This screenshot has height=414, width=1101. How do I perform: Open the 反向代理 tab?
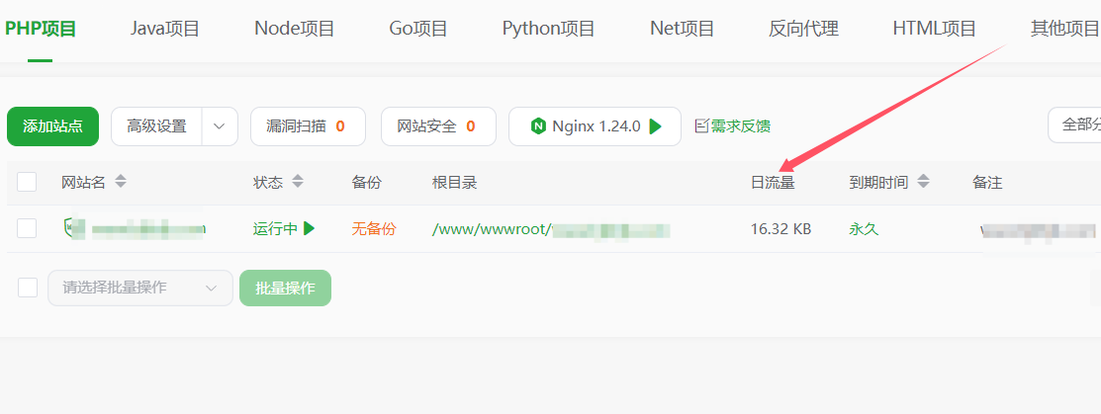(803, 29)
